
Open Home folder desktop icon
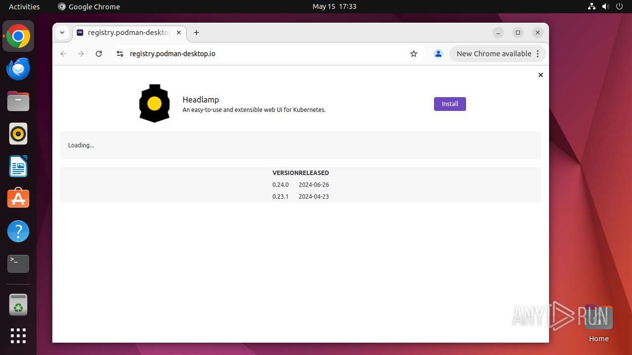[598, 323]
